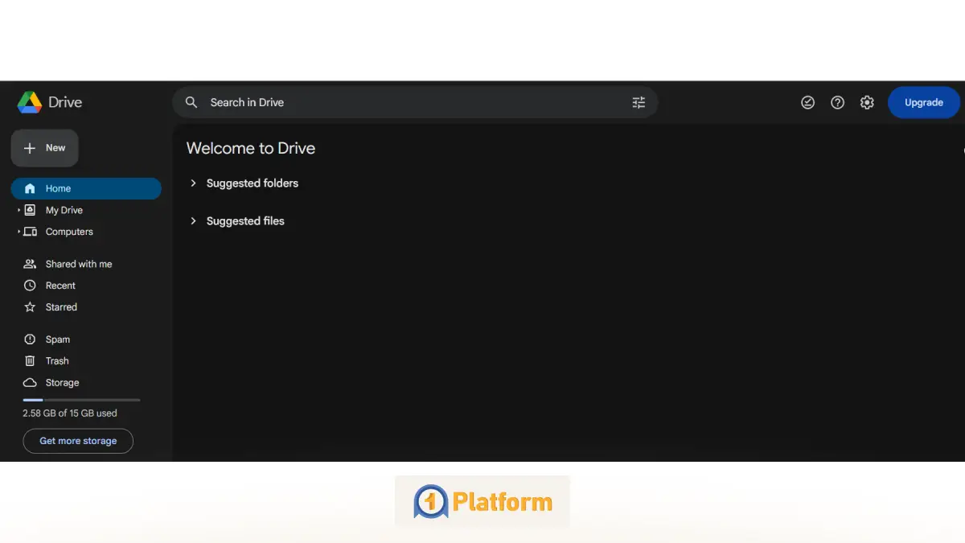Click the Google Drive logo icon
Viewport: 965px width, 543px height.
point(30,102)
